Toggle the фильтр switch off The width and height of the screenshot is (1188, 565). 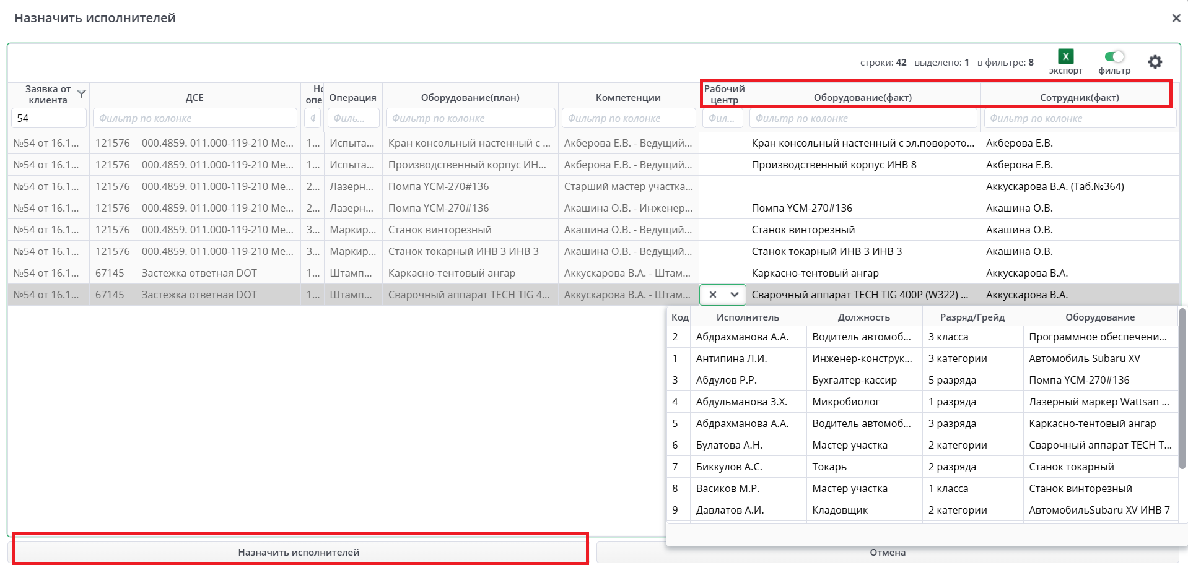1114,57
